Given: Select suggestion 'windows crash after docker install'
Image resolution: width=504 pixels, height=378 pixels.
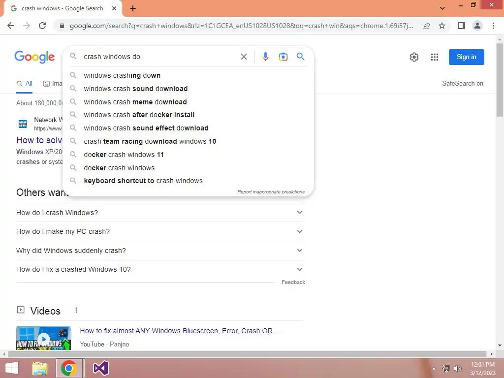Looking at the screenshot, I should [188, 115].
